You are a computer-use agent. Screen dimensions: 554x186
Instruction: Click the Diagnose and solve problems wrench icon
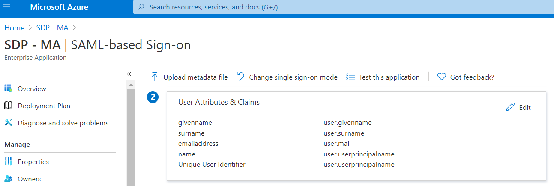click(8, 123)
